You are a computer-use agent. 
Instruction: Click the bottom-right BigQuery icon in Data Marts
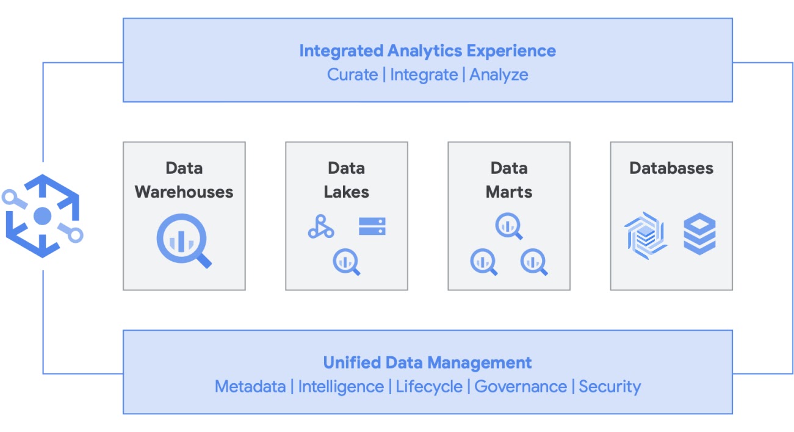pos(534,263)
